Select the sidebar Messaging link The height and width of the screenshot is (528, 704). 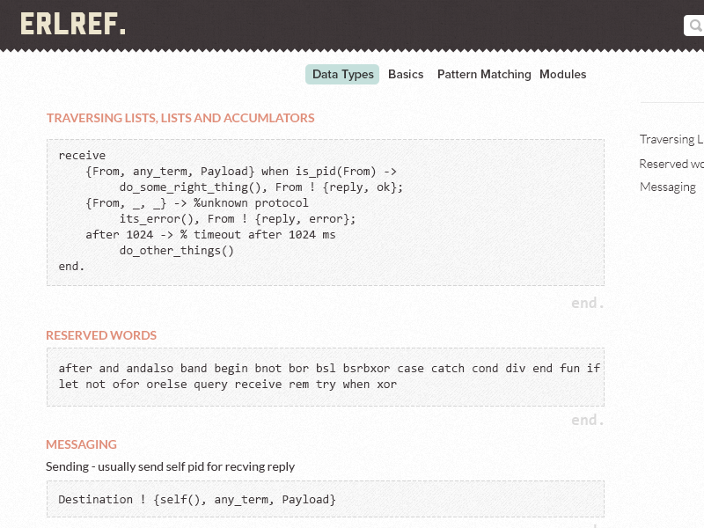(668, 187)
